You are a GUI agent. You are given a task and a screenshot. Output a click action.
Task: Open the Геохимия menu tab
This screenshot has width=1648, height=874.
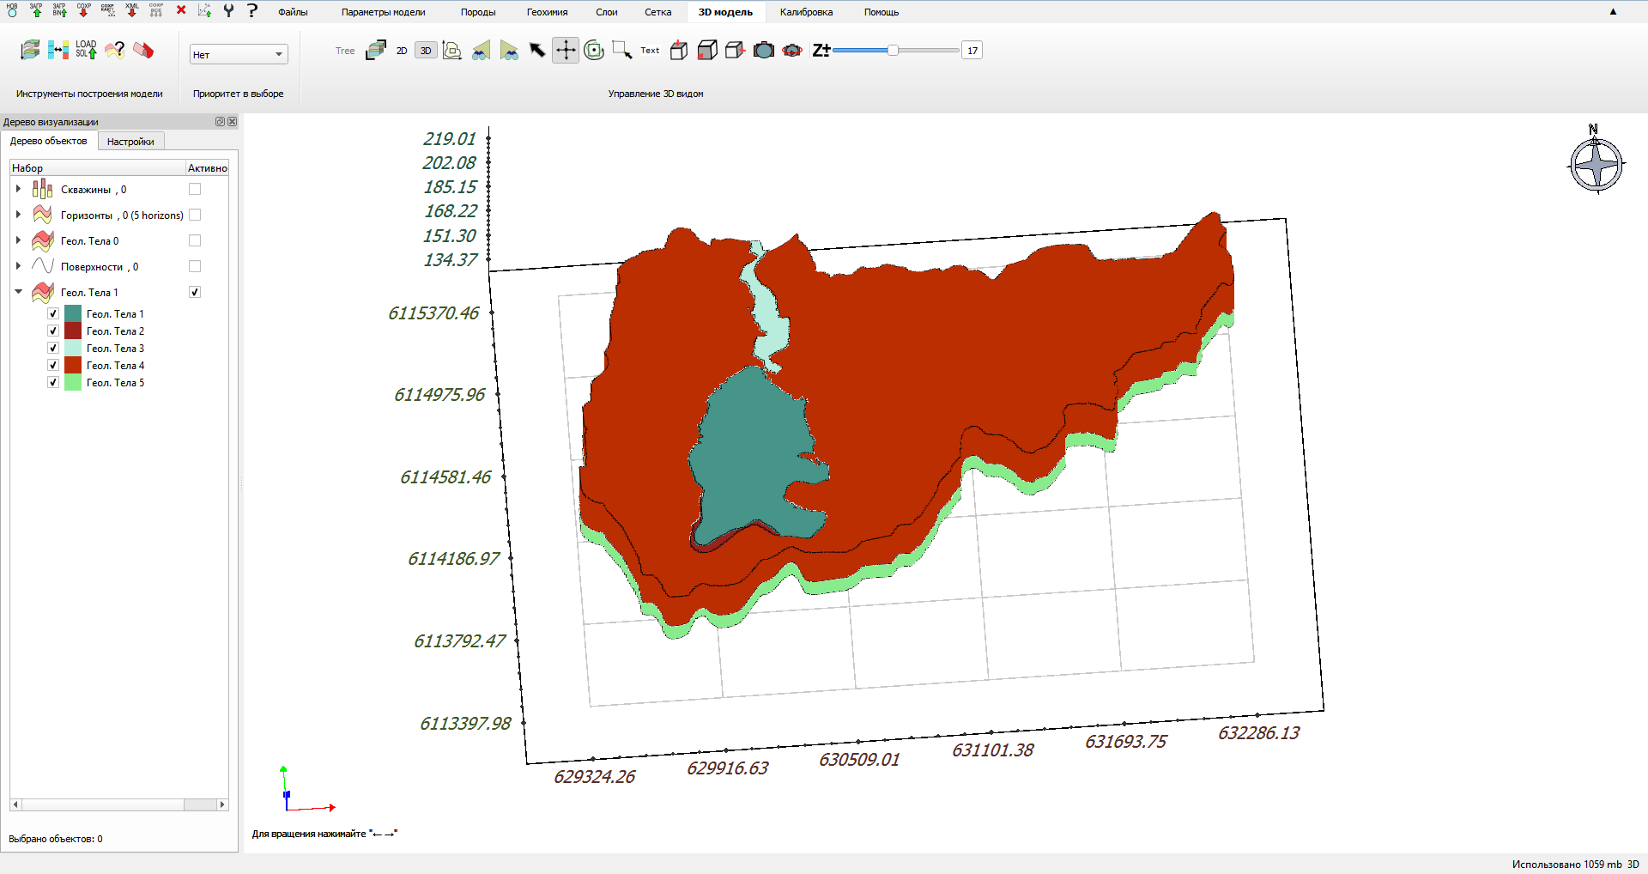coord(547,12)
